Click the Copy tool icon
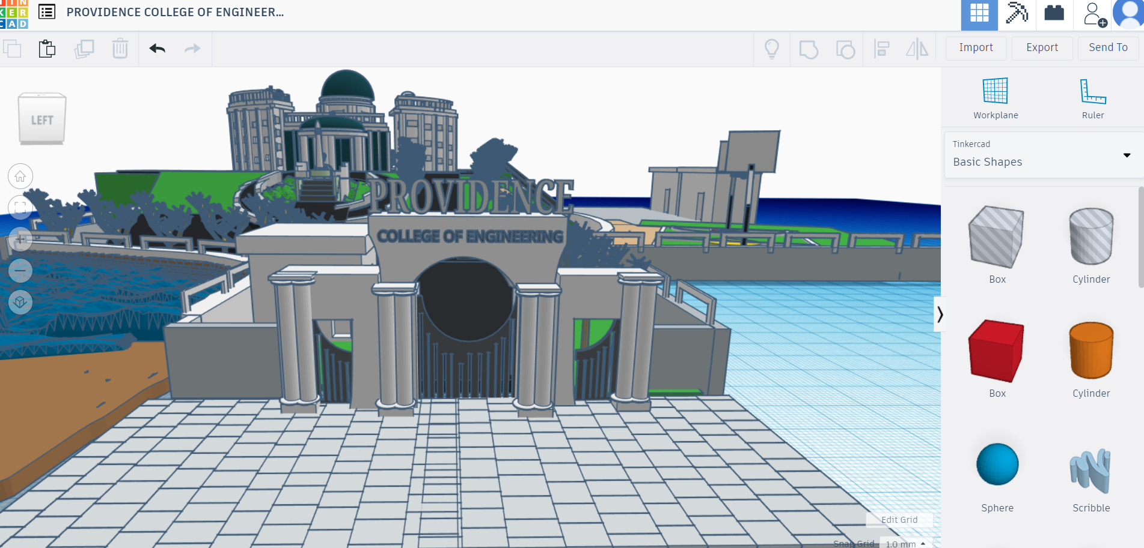This screenshot has width=1144, height=548. tap(12, 49)
